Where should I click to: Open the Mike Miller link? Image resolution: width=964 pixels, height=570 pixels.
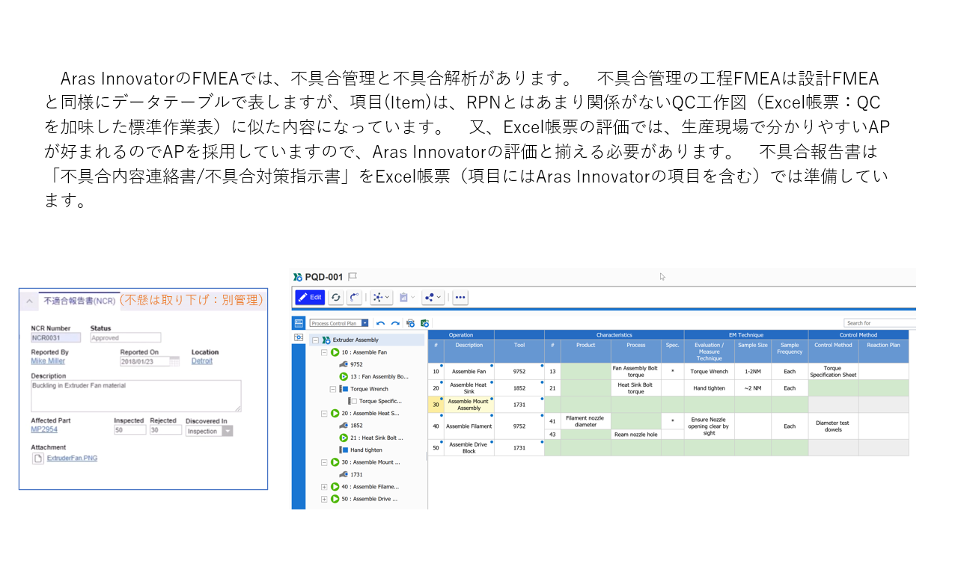pos(48,361)
